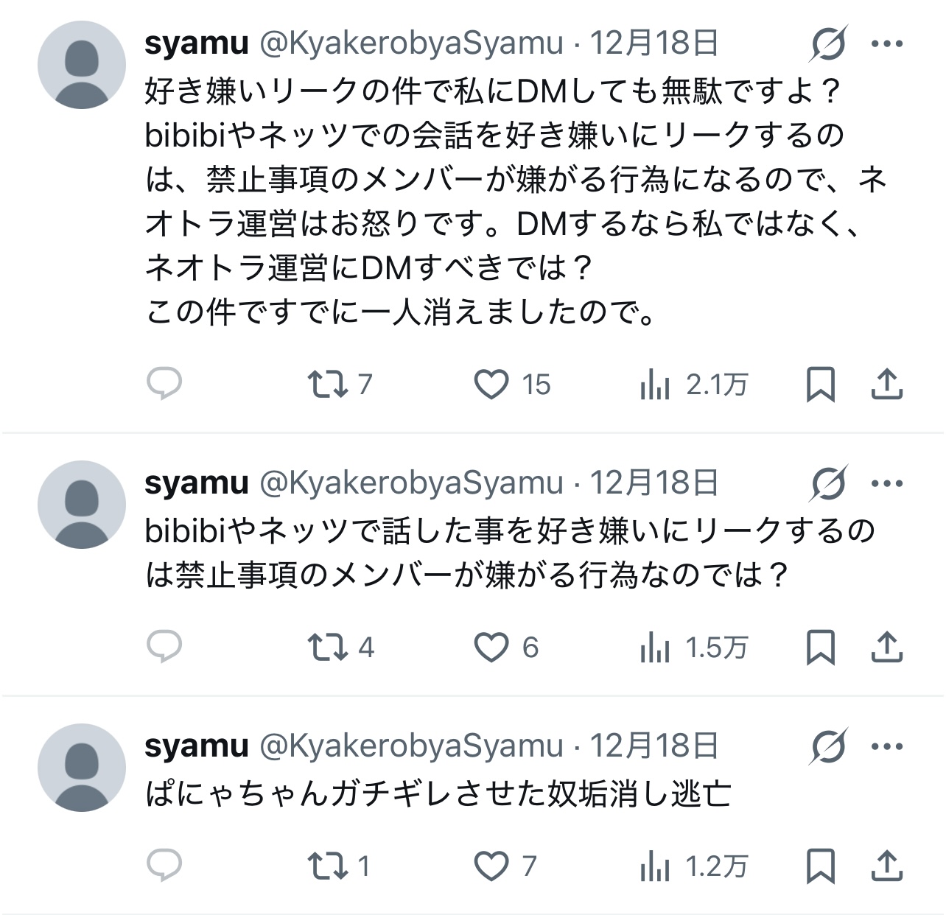This screenshot has height=915, width=946.
Task: Open Grok icon on first tweet
Action: pos(829,44)
